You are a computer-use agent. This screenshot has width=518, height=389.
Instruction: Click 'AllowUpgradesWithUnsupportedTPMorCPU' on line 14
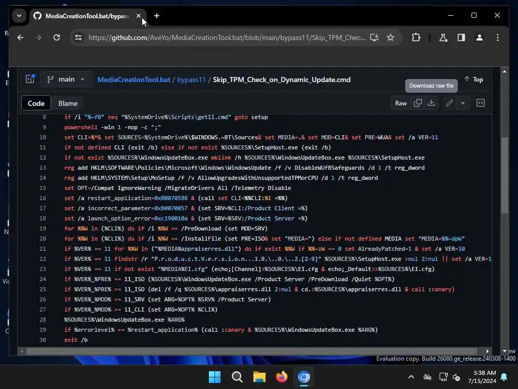[x=257, y=178]
